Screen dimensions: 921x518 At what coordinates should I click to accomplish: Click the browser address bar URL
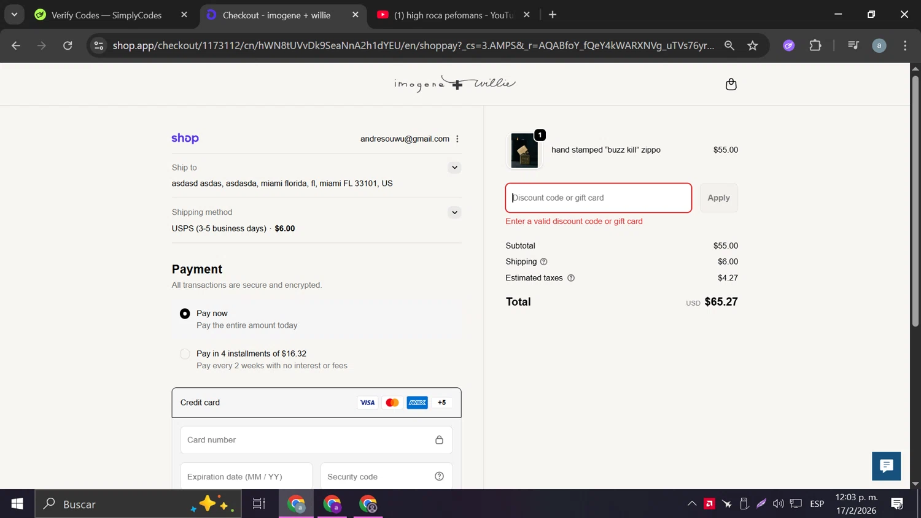[413, 45]
